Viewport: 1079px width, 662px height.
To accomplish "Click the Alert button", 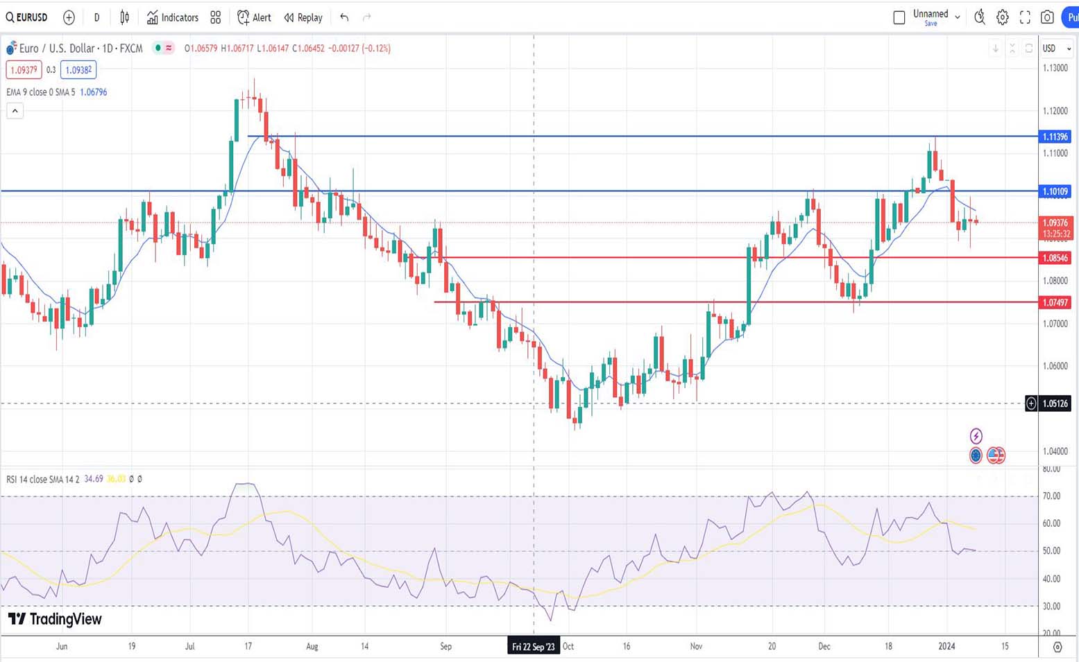I will 254,17.
